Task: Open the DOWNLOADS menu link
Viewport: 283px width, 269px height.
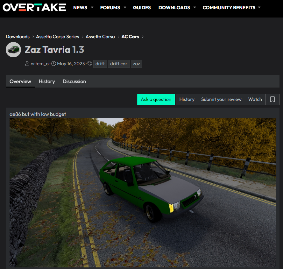Action: (174, 8)
